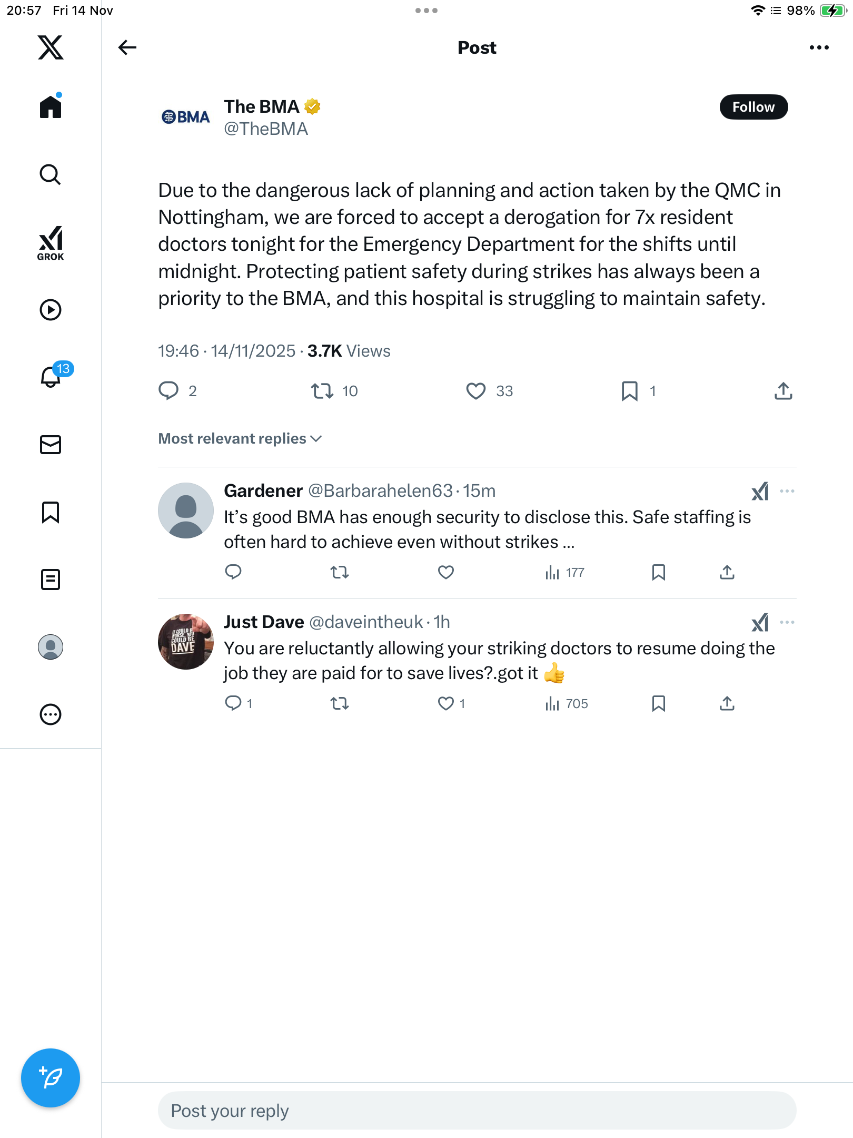Expand Most relevant replies sort menu

(x=240, y=438)
